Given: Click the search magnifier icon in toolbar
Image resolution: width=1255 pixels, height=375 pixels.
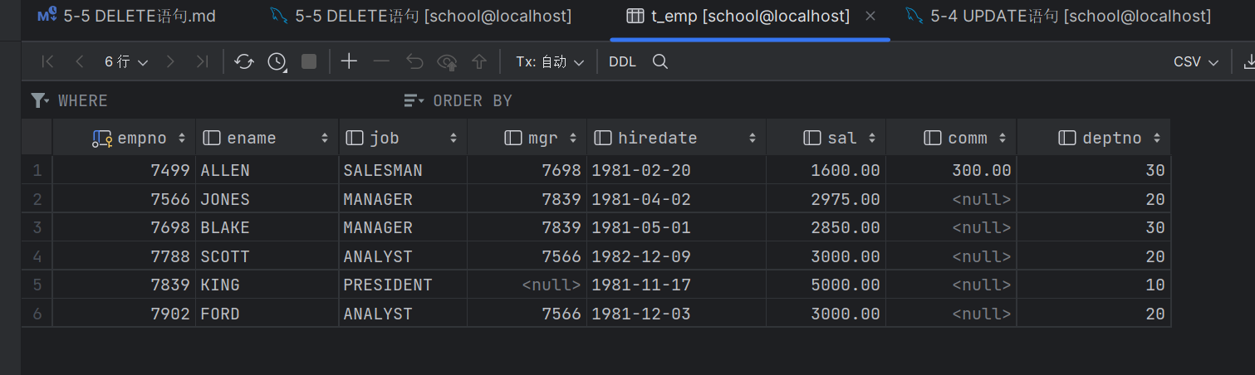Looking at the screenshot, I should coord(660,61).
